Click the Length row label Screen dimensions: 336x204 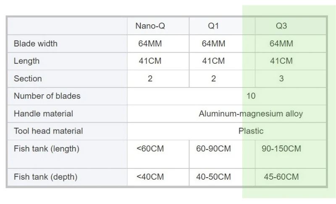[26, 61]
